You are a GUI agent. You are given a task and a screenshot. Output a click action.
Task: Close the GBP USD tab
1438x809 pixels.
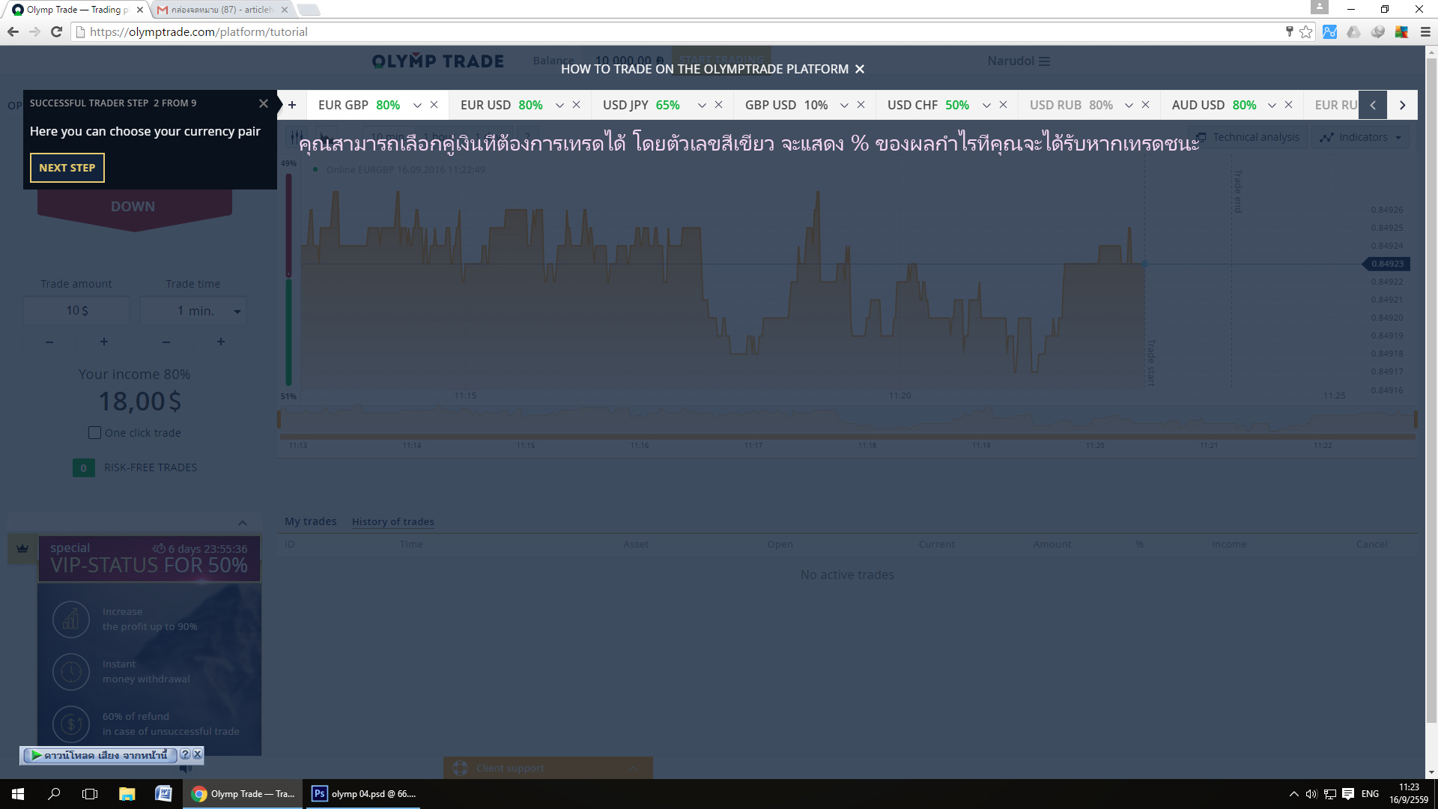click(861, 105)
